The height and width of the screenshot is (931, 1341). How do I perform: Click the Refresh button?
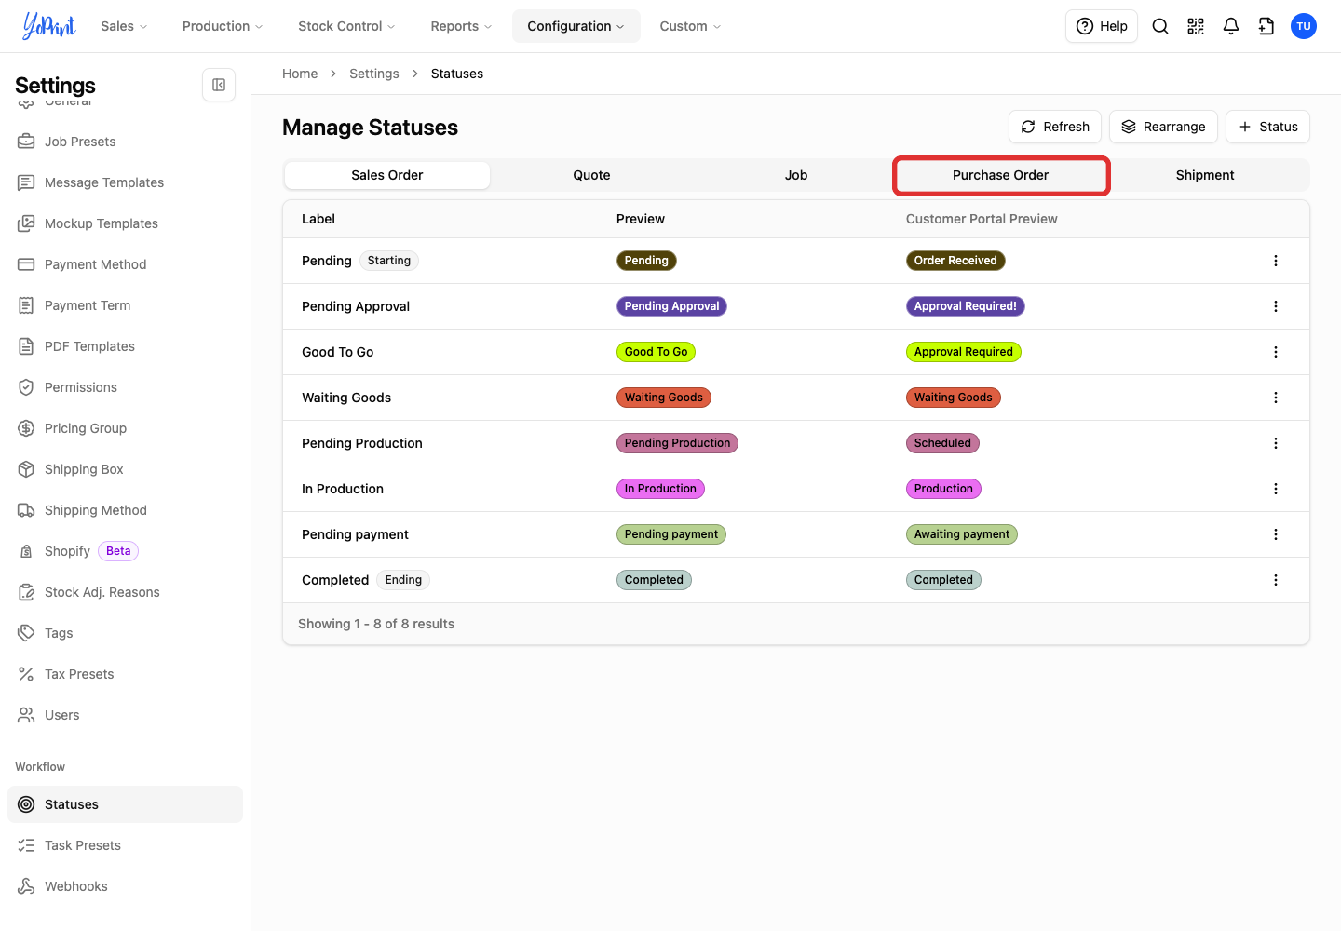coord(1055,127)
